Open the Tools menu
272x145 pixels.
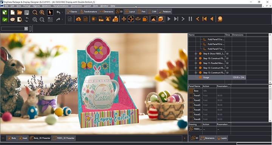point(96,6)
